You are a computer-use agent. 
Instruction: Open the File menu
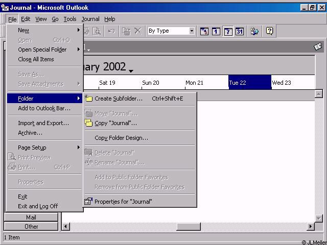12,19
